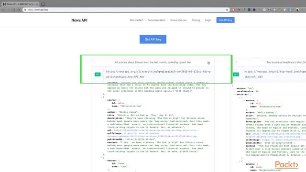Click the GET badge on the Bitcoin request
The image size is (306, 172).
coord(98,75)
